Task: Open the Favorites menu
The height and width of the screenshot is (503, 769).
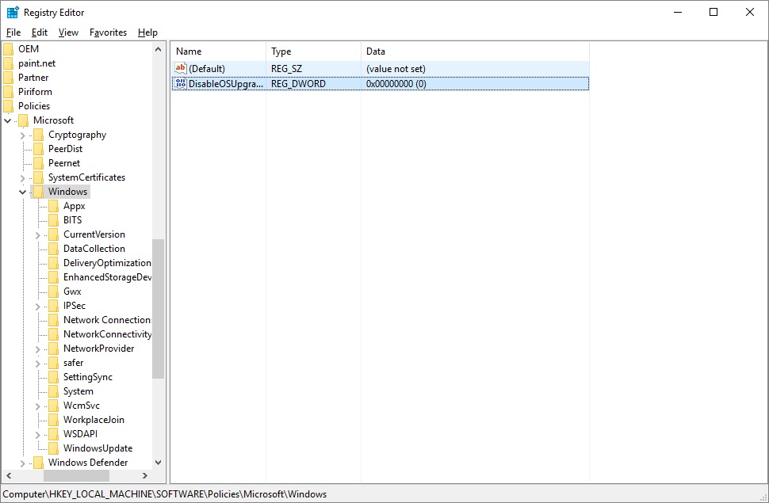Action: point(108,32)
